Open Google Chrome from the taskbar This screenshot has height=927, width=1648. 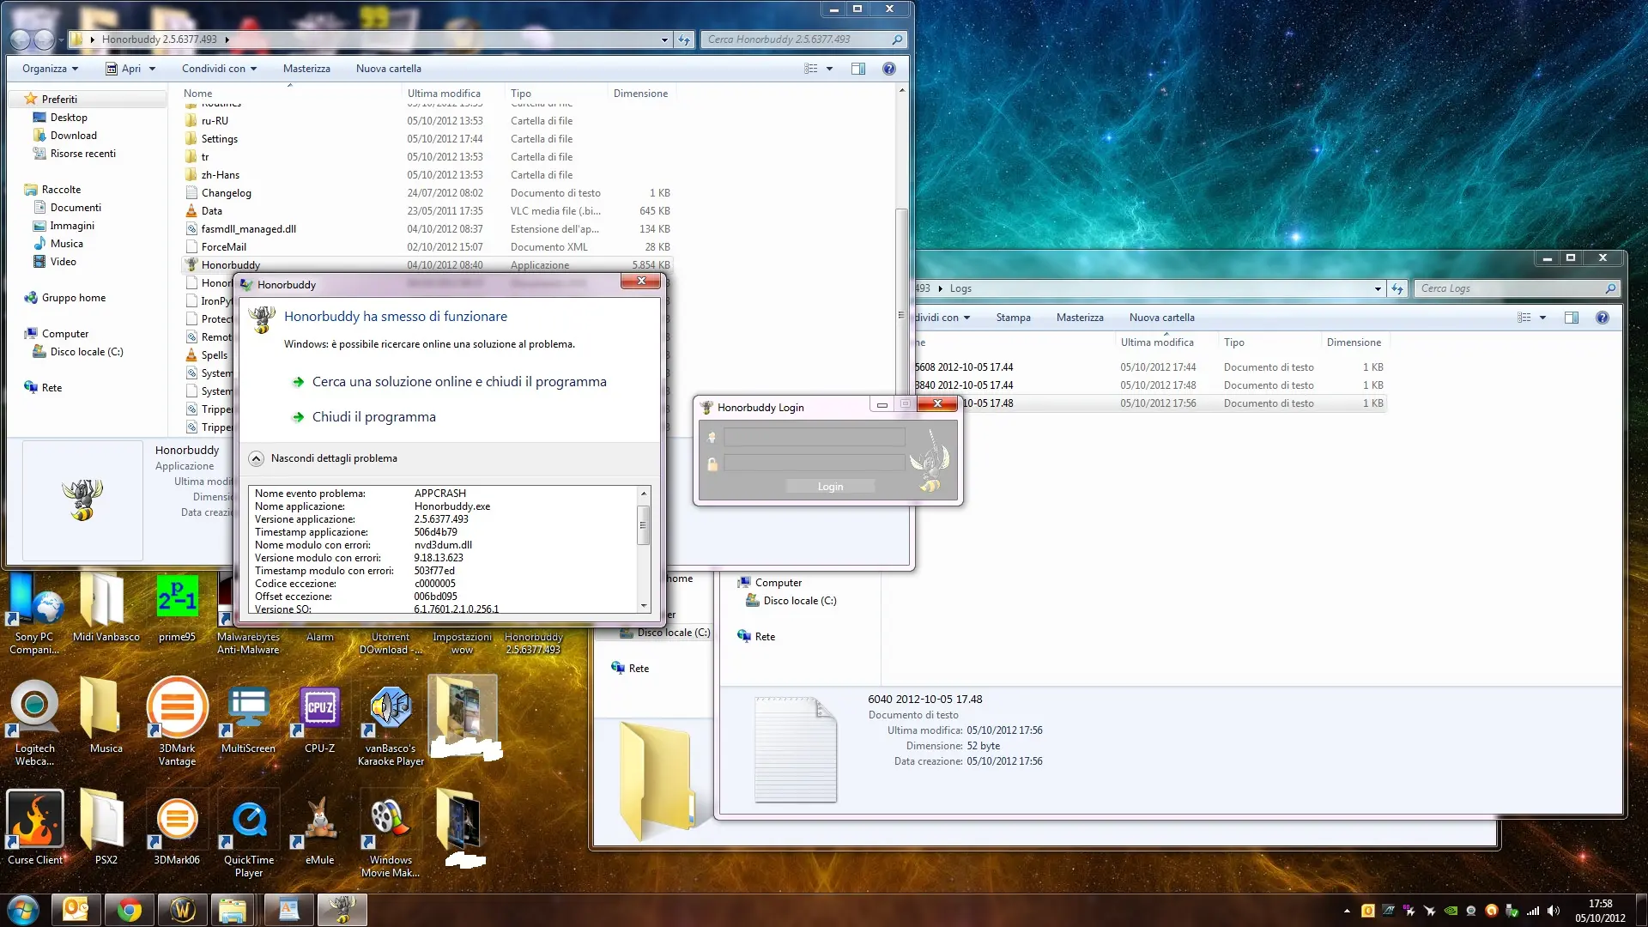130,910
